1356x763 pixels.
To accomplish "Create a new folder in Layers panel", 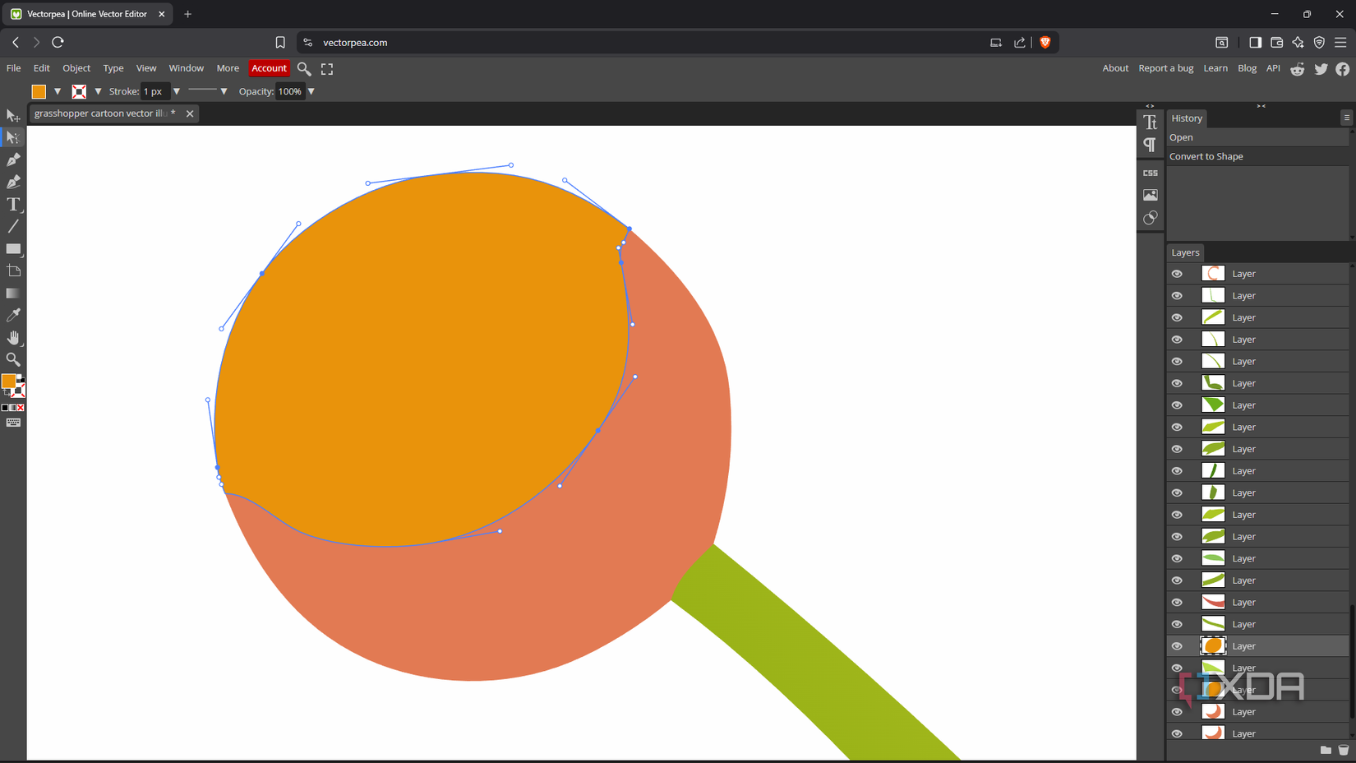I will tap(1326, 750).
